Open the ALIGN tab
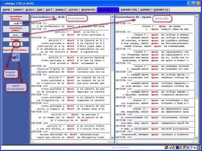Image resolution: width=202 pixels, height=151 pixels. coord(30,10)
